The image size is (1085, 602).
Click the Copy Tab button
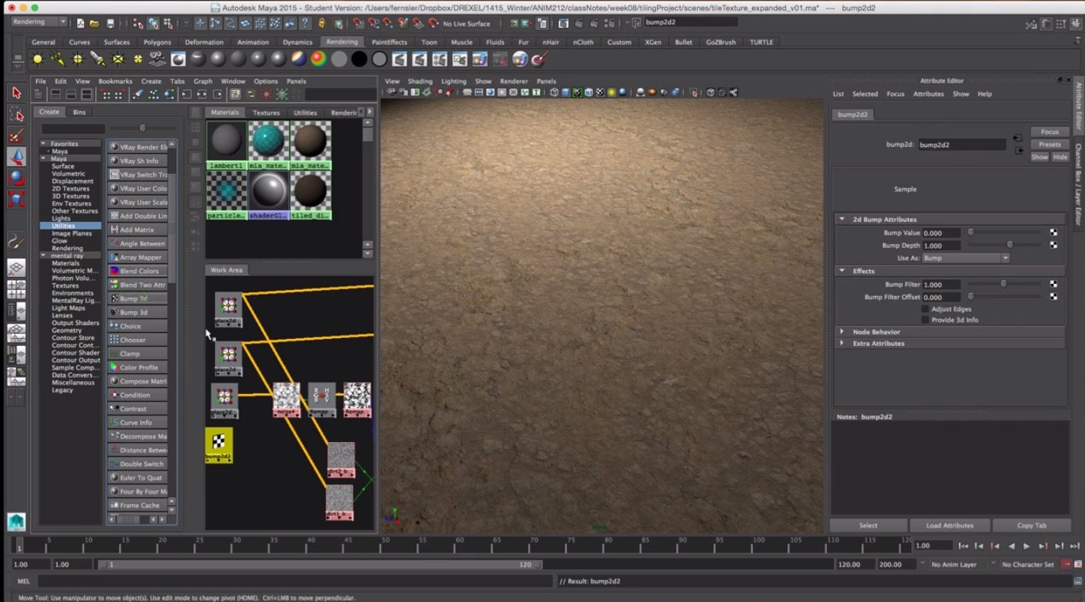tap(1031, 526)
